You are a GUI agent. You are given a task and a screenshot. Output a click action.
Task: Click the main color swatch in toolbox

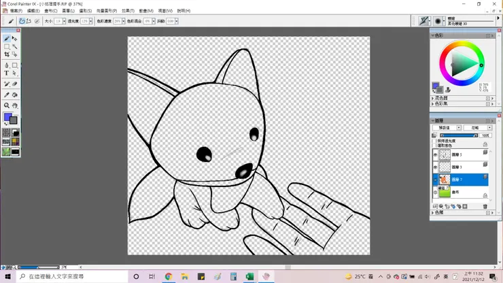point(7,116)
